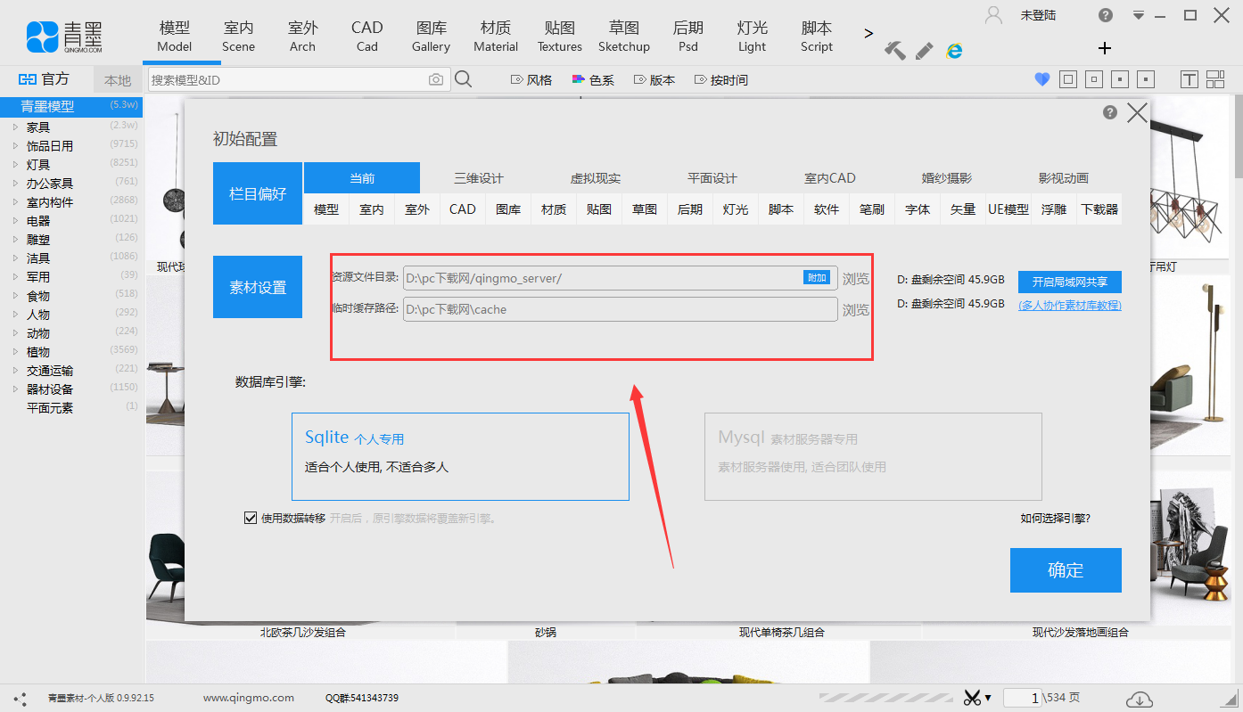Uncheck the 使用数据转移 checkbox
Screen dimensions: 1243x712
pos(251,518)
